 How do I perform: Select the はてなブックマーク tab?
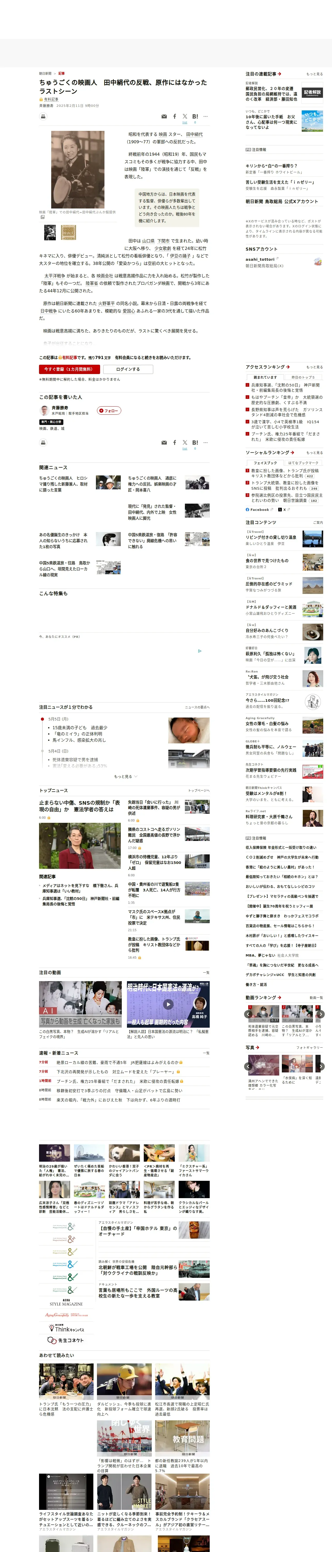tap(303, 463)
